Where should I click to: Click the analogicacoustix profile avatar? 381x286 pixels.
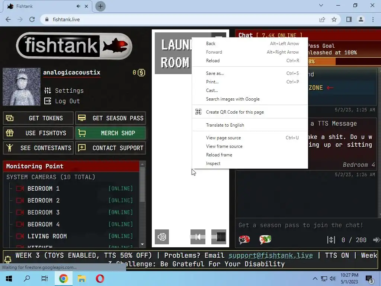(21, 86)
